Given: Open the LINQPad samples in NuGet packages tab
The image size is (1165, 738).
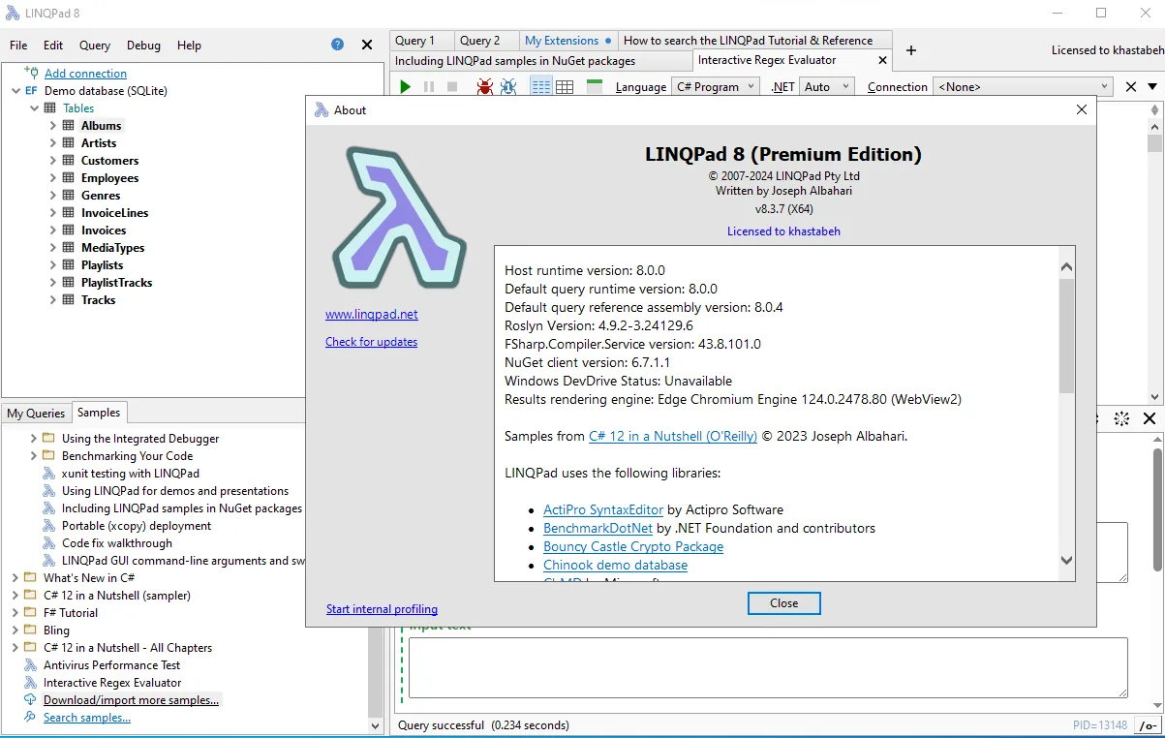Looking at the screenshot, I should coord(540,60).
